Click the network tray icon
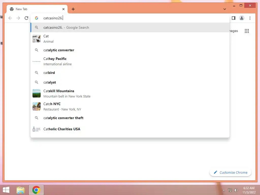The image size is (260, 195). 230,190
